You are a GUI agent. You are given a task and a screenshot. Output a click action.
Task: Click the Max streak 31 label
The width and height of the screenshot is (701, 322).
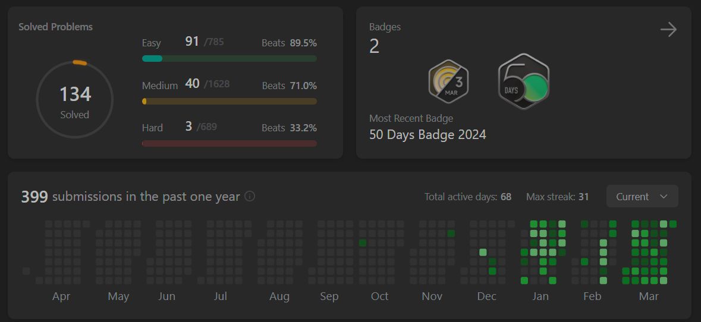[x=557, y=197]
